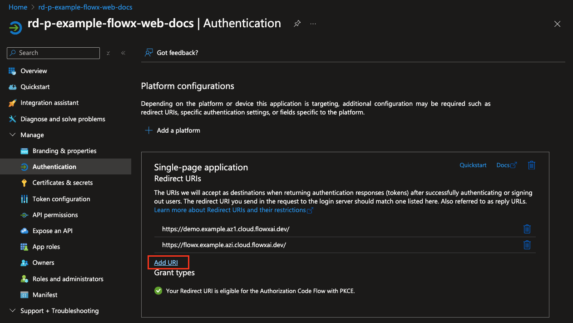The image size is (573, 323).
Task: Click the green PKCE eligibility checkmark
Action: coord(158,291)
